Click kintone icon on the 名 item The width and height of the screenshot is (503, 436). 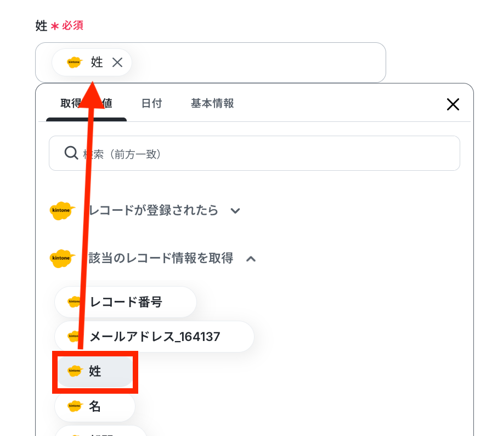[75, 406]
